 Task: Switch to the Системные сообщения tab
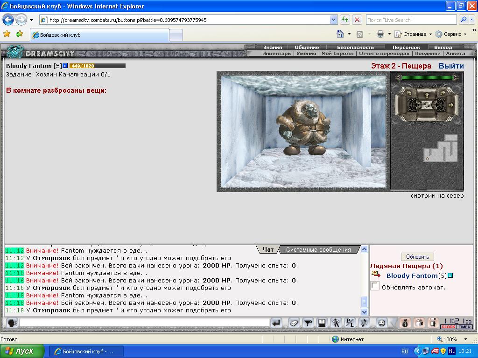(318, 250)
